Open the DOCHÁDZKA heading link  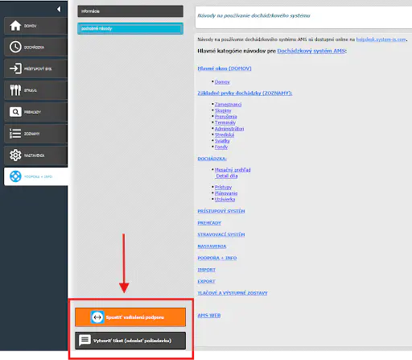click(x=212, y=159)
